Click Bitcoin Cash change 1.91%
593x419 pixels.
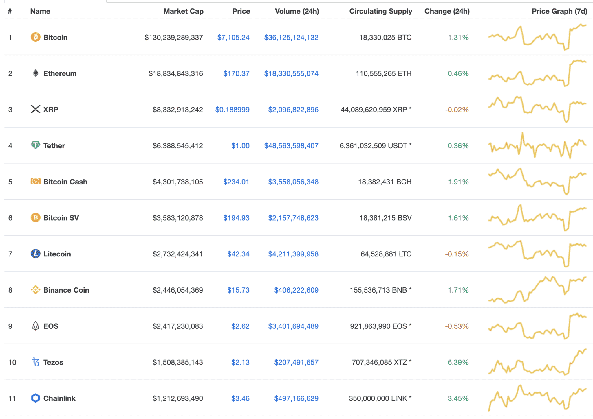pyautogui.click(x=458, y=182)
